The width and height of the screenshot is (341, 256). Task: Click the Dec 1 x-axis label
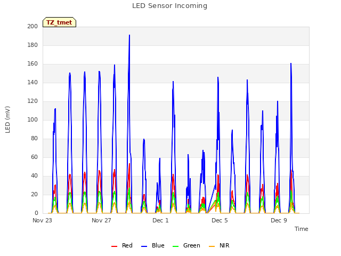160,220
